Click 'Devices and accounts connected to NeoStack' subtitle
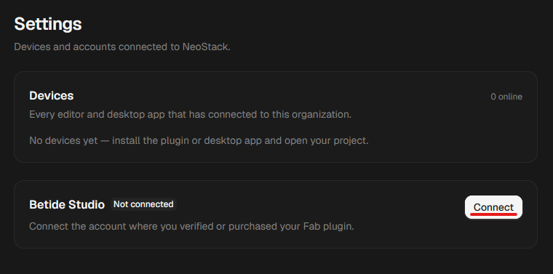The image size is (553, 274). [122, 47]
